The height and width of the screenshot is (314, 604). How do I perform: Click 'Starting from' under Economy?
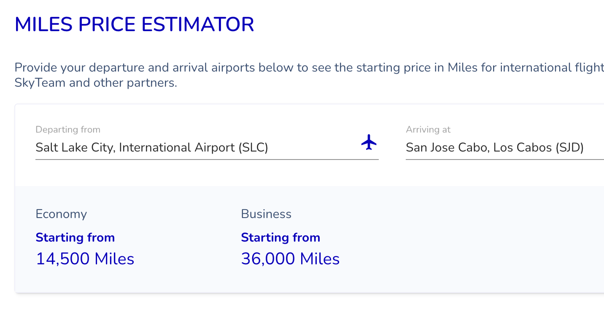coord(75,237)
